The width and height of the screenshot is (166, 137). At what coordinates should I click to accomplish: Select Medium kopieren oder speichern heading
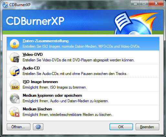pyautogui.click(x=52, y=95)
